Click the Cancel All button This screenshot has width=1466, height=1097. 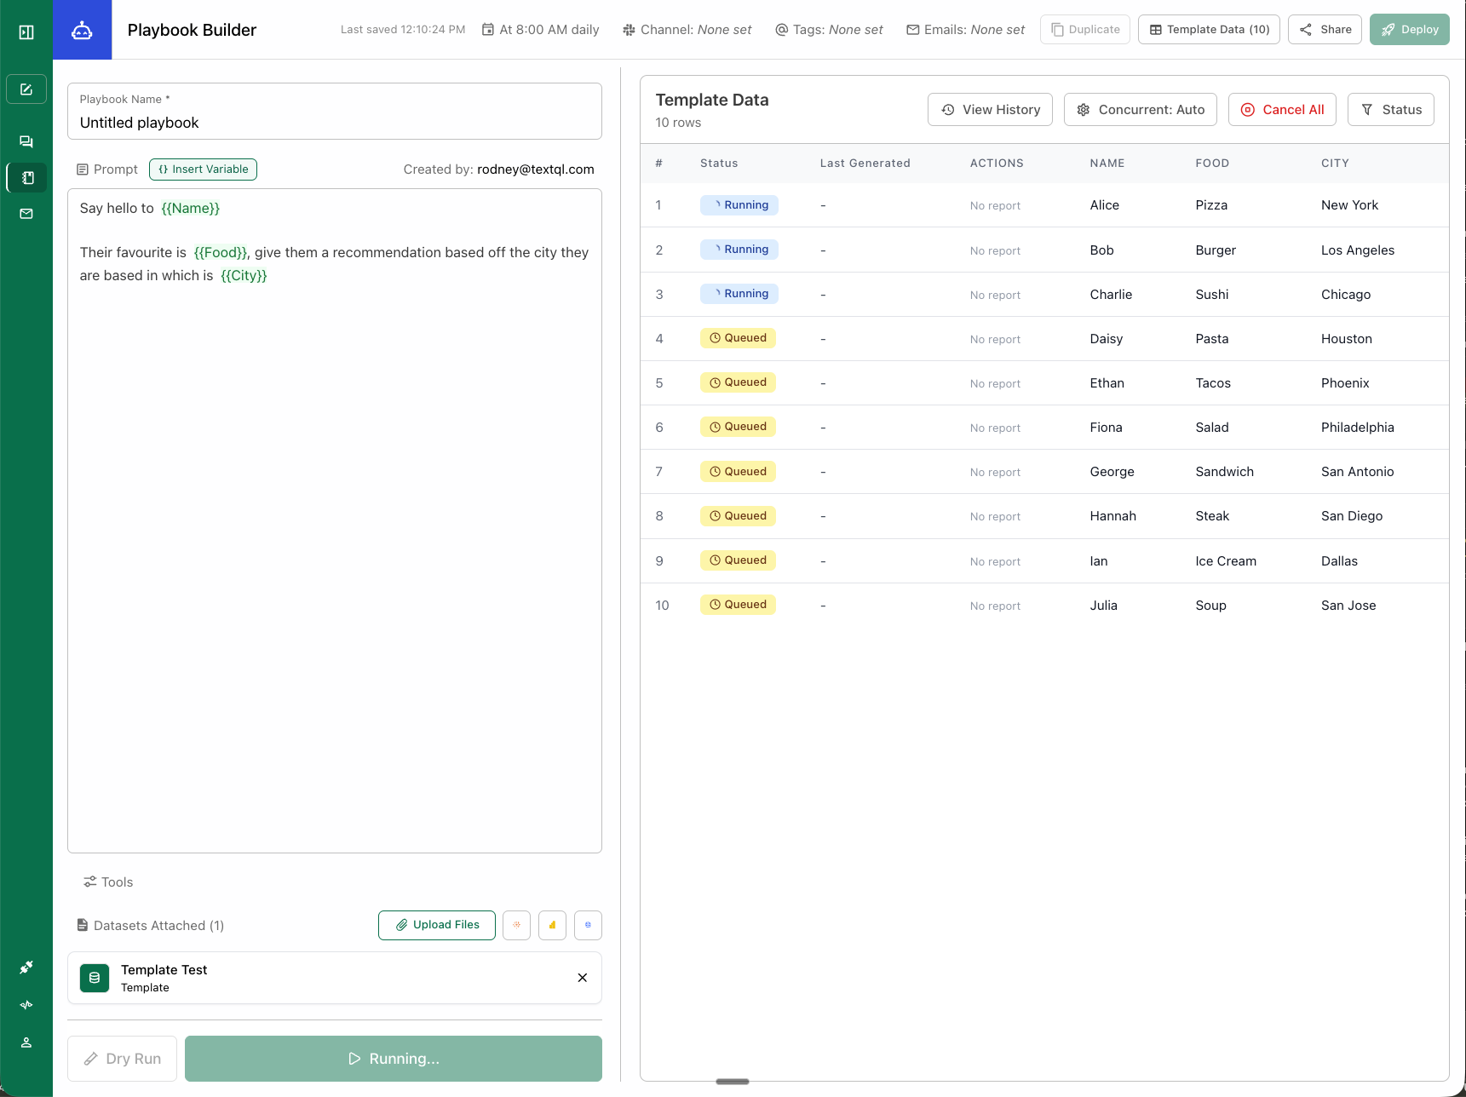[1282, 109]
